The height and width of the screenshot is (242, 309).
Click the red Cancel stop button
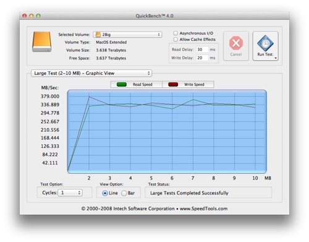click(236, 46)
